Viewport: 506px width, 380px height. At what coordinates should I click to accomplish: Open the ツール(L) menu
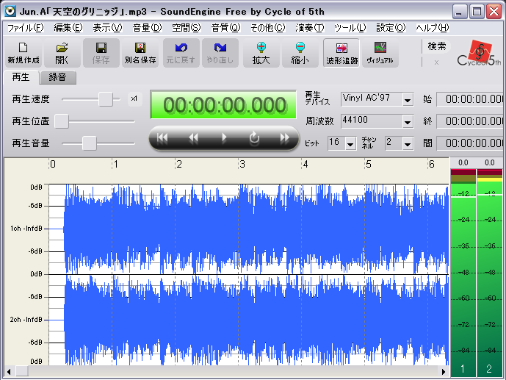click(350, 28)
